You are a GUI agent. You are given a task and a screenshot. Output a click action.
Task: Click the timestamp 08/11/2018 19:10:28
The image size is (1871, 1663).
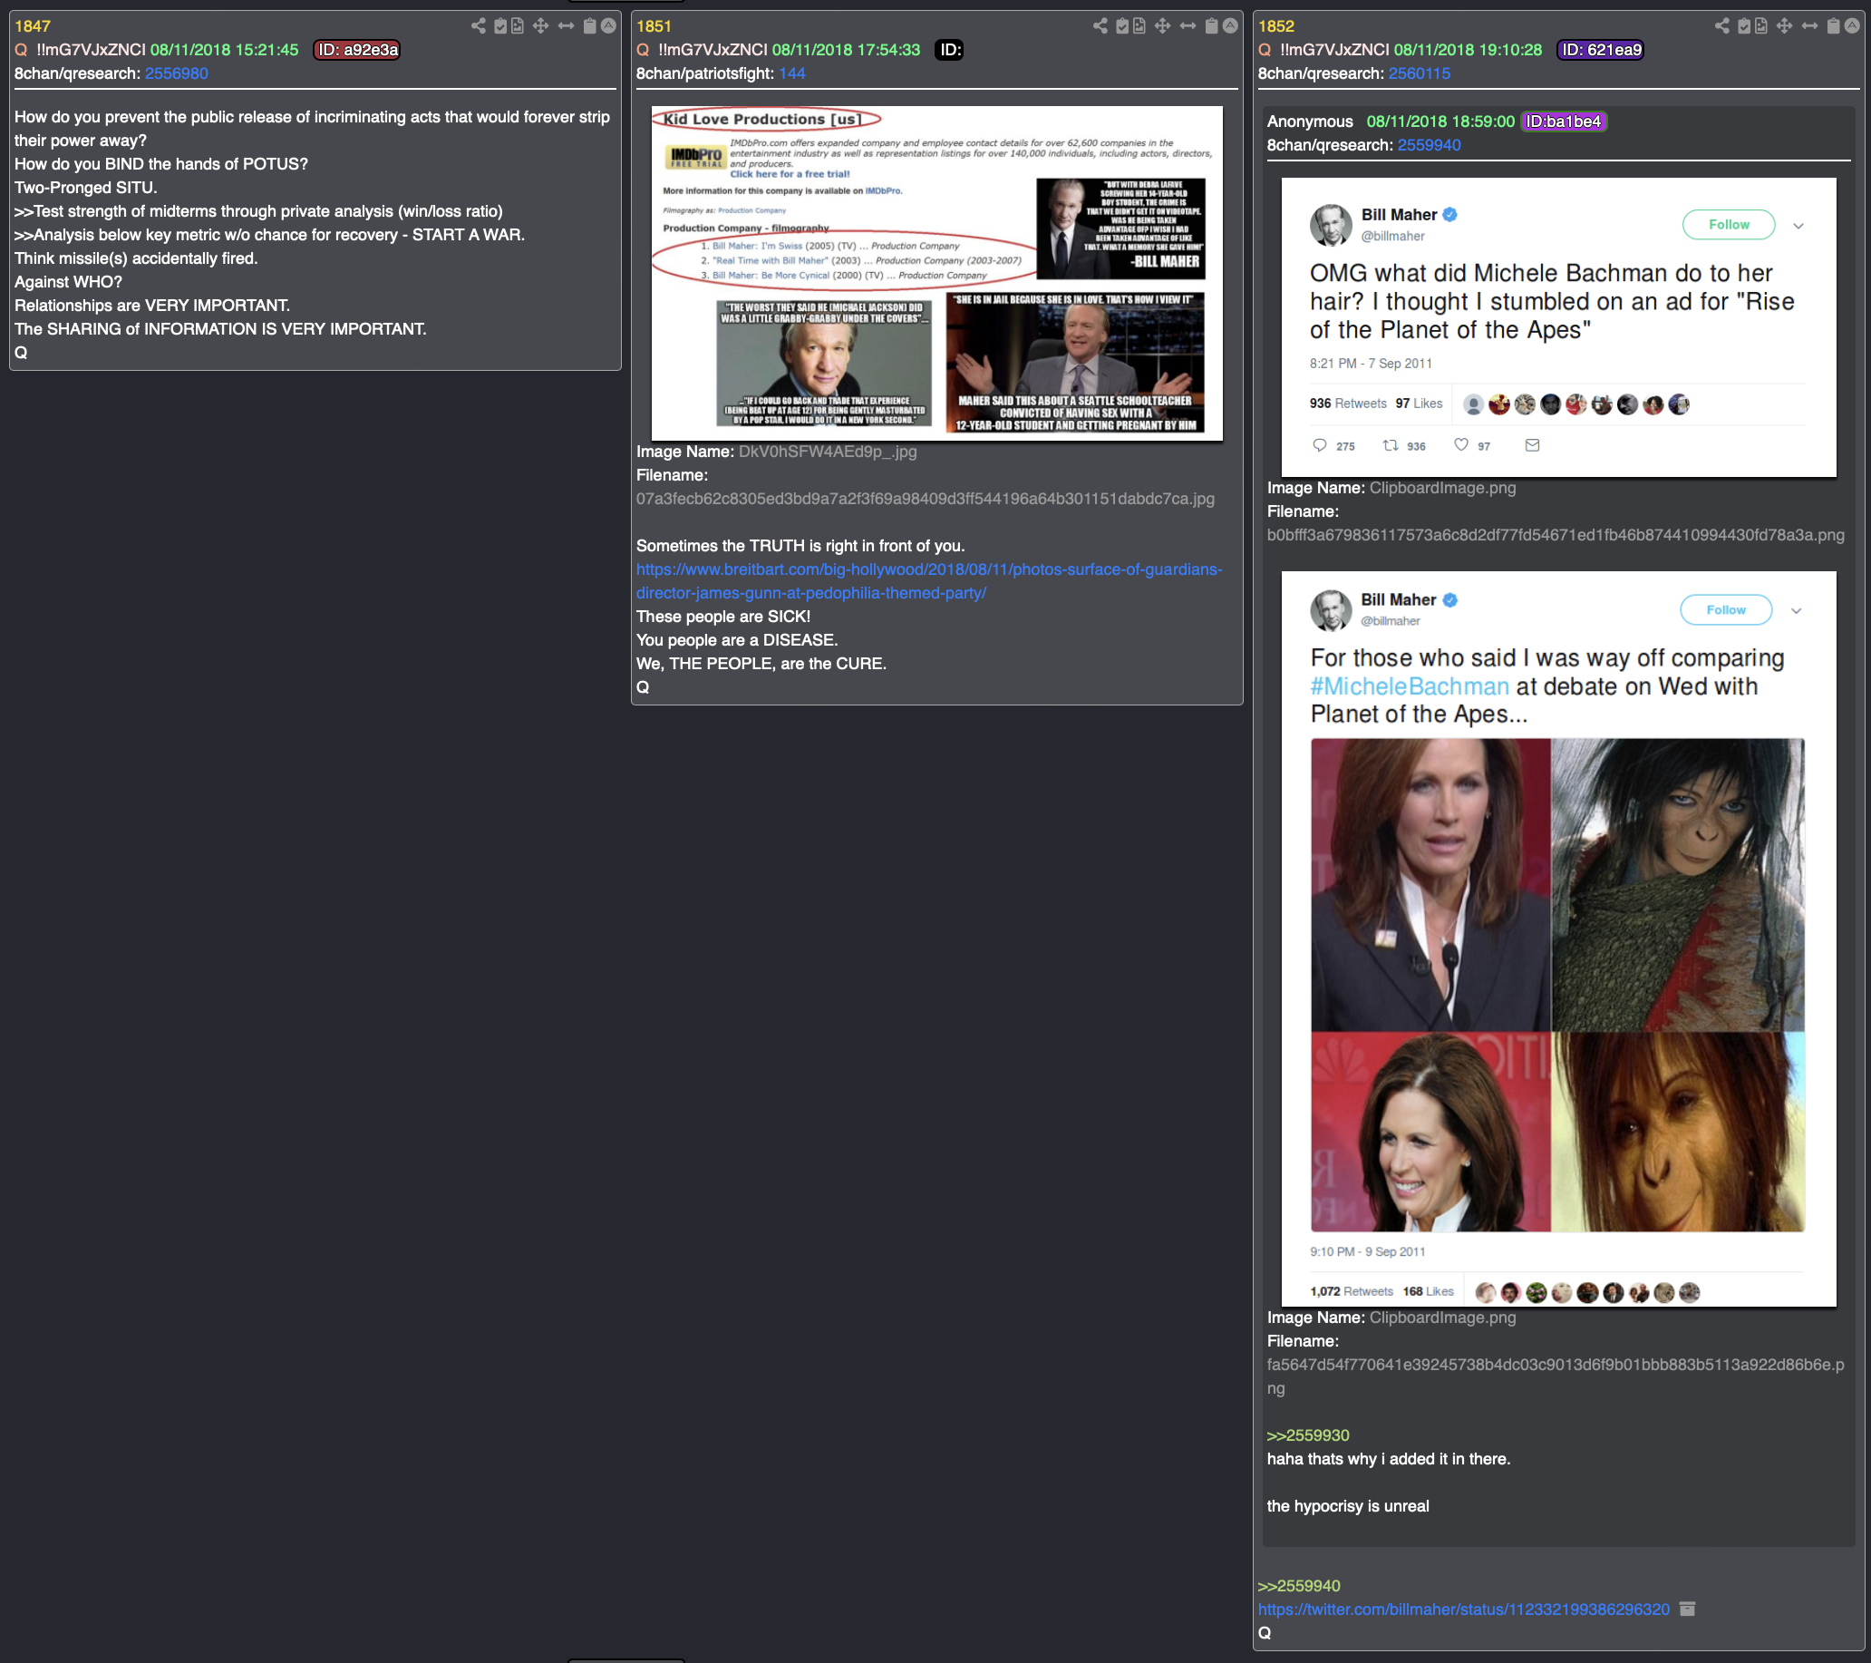tap(1468, 50)
